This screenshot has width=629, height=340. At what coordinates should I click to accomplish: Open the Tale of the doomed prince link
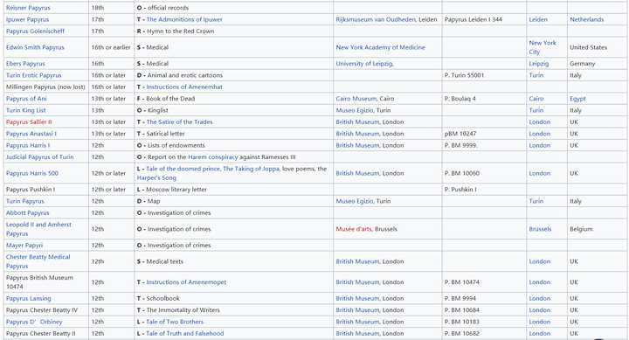tap(183, 169)
